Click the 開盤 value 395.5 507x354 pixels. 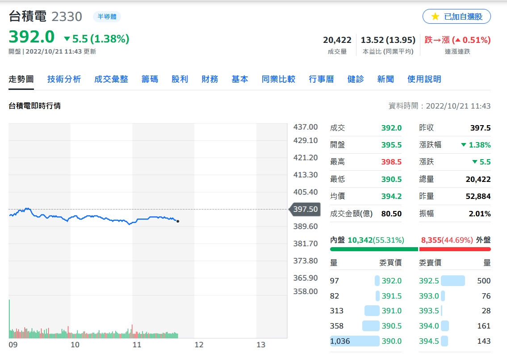tap(392, 145)
